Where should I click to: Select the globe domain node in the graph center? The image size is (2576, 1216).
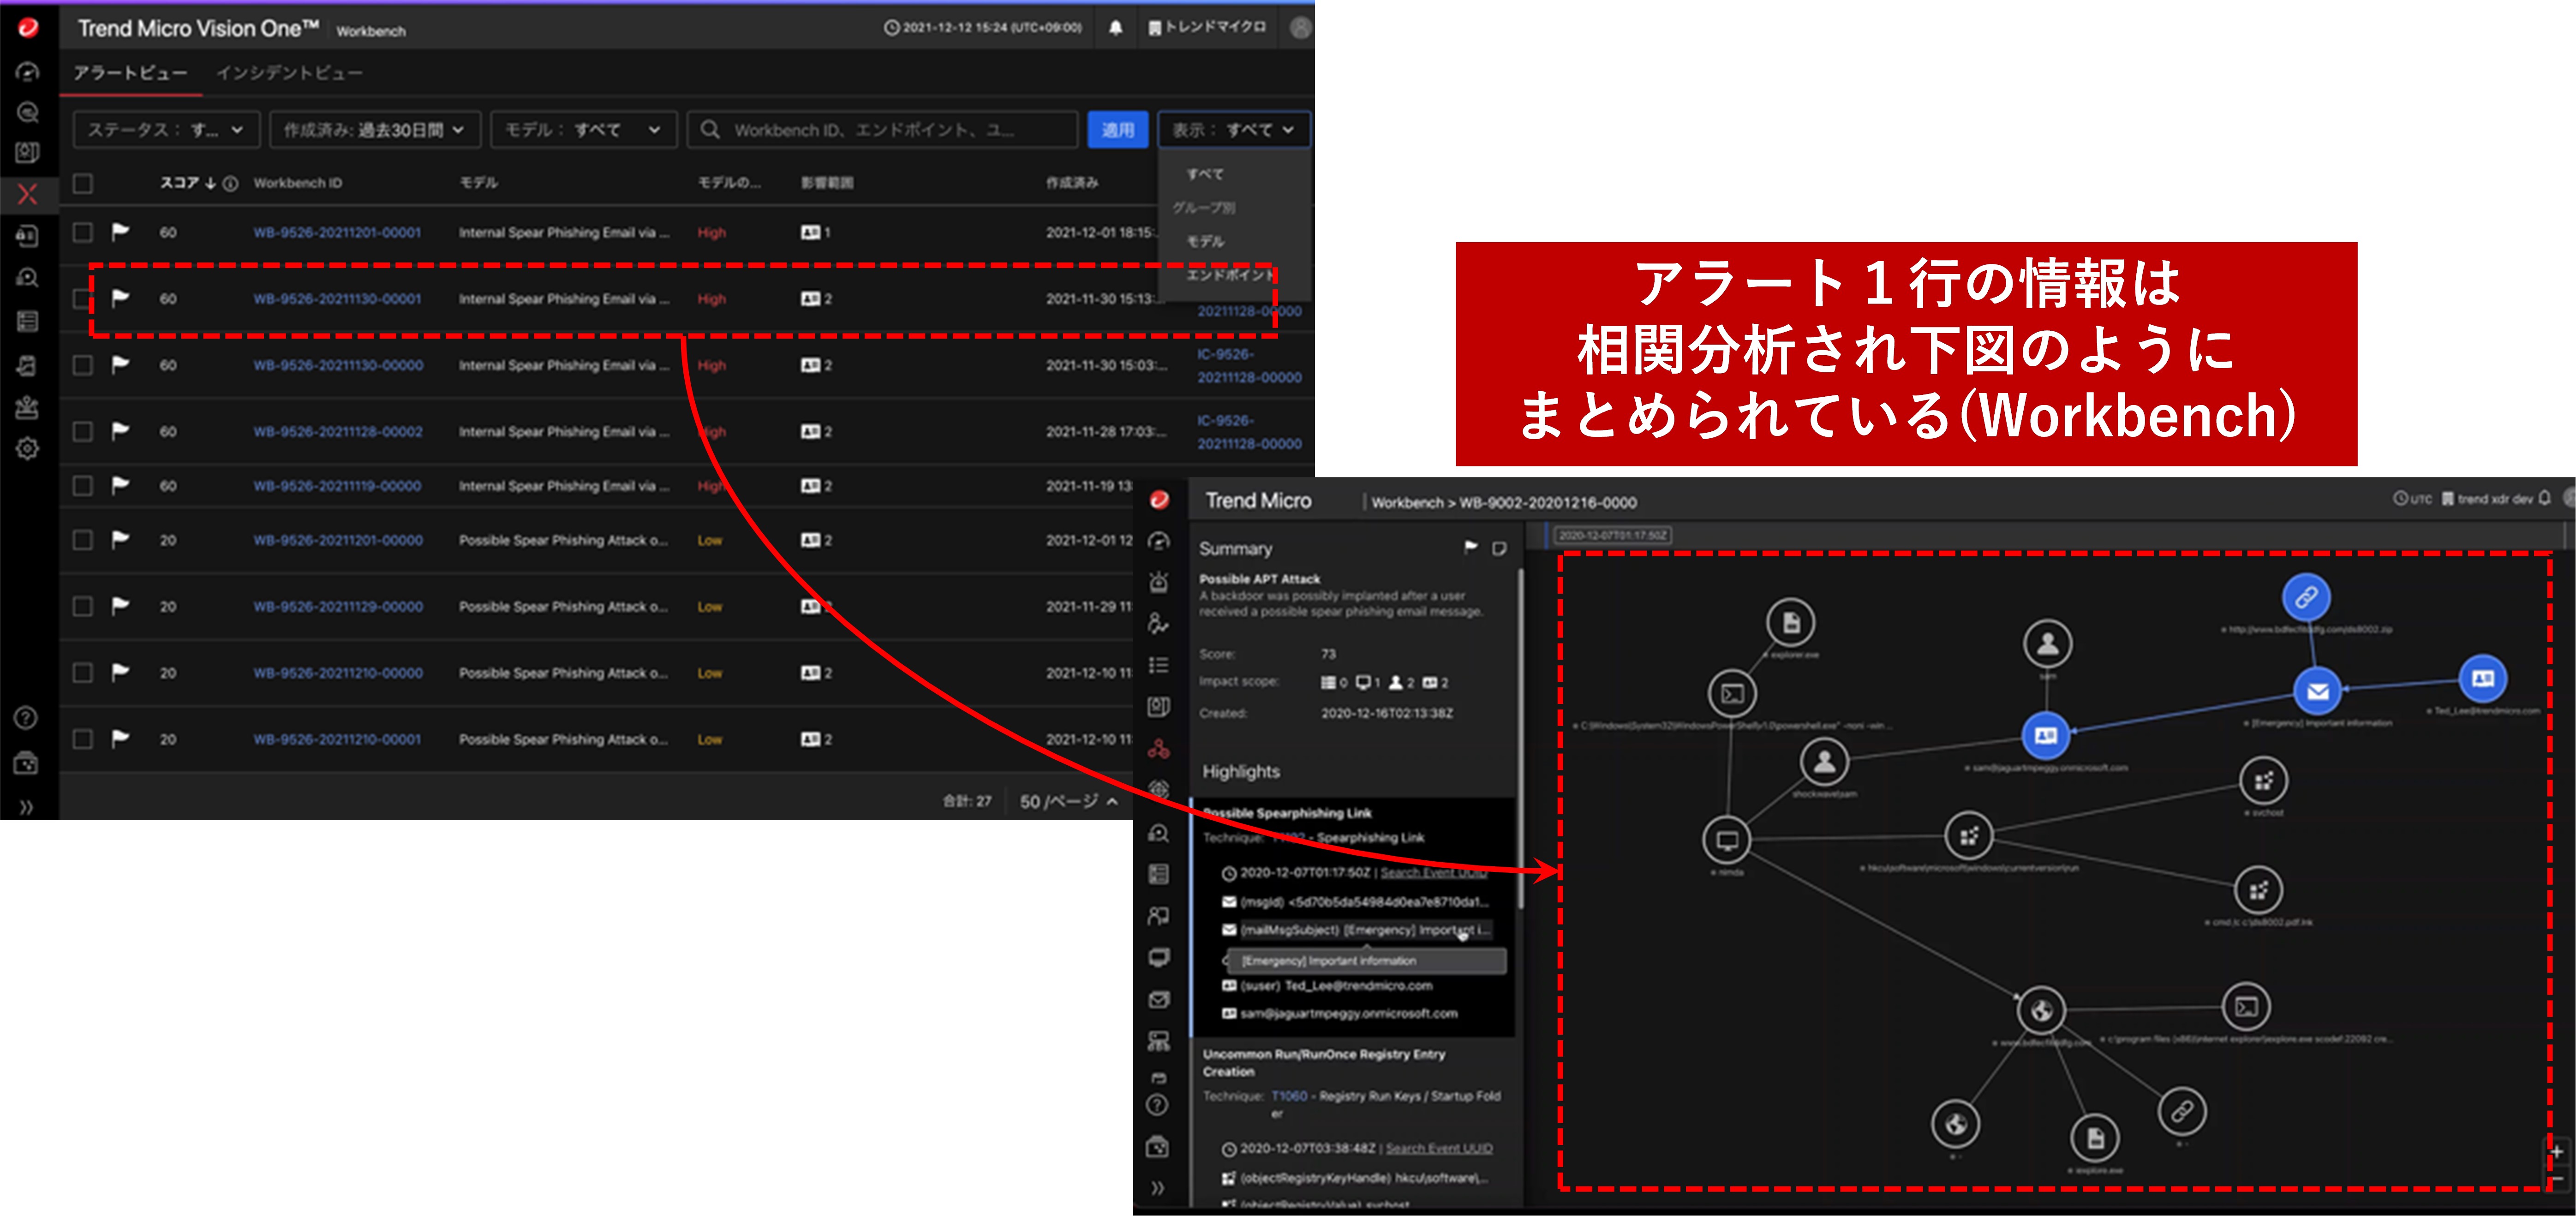2041,1010
